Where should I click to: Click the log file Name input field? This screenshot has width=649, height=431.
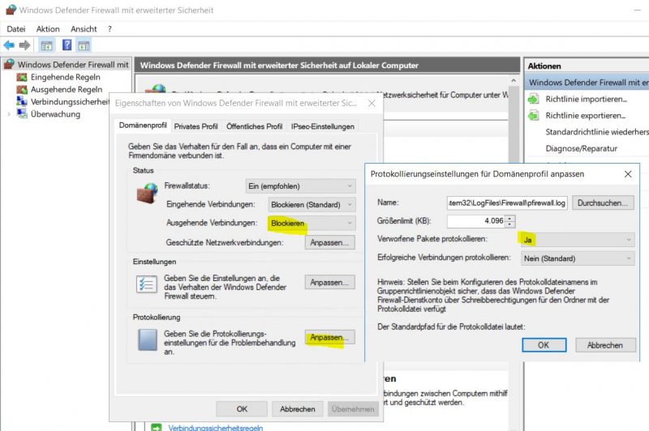[x=507, y=203]
